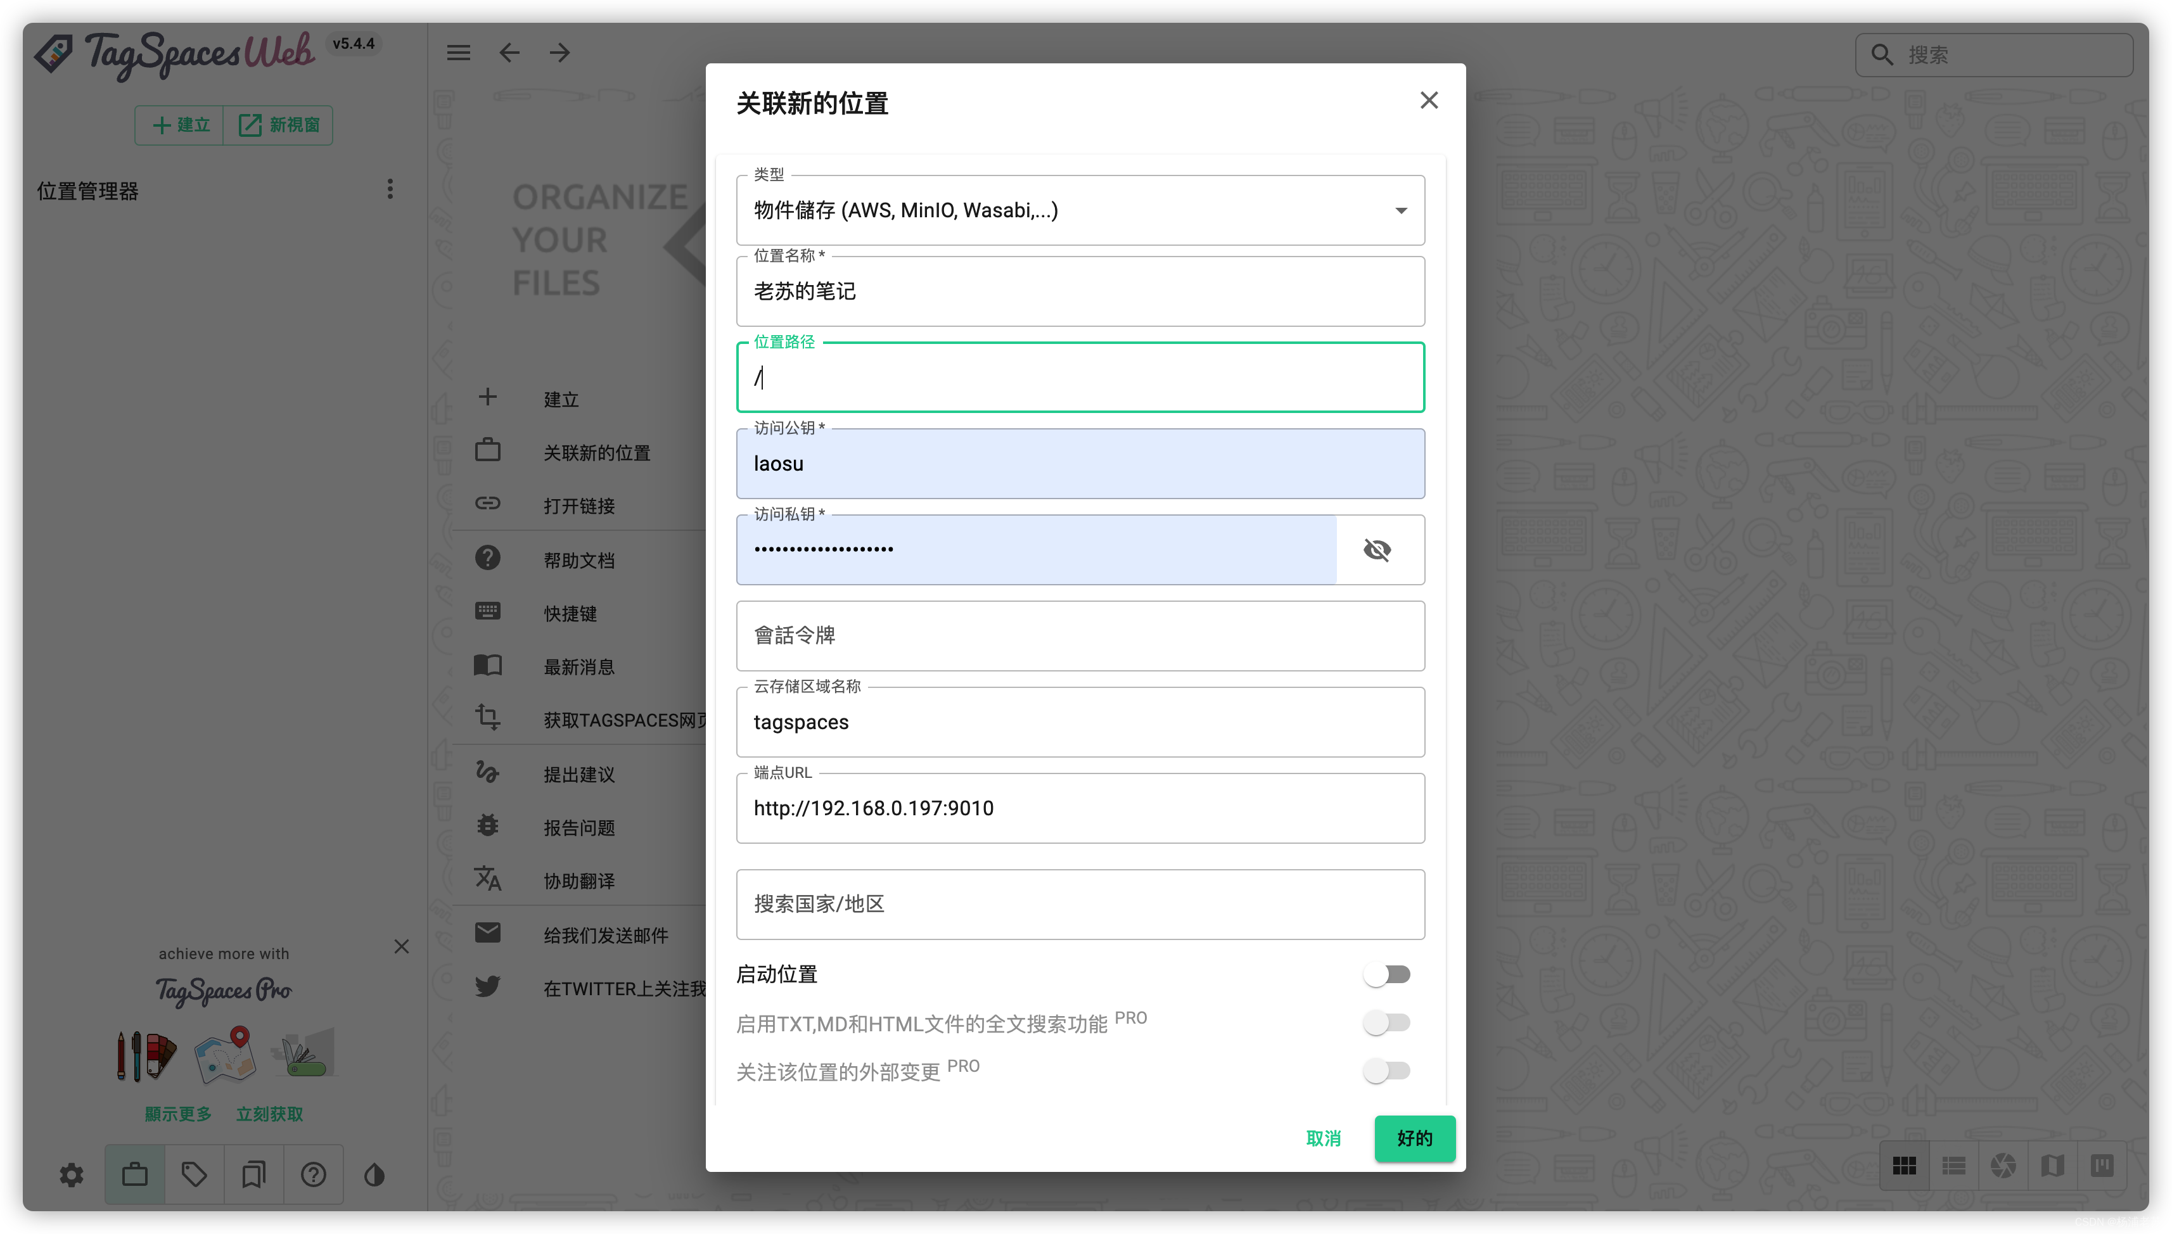The image size is (2172, 1234).
Task: Toggle 关注该位置的外部变更 switch
Action: (x=1386, y=1071)
